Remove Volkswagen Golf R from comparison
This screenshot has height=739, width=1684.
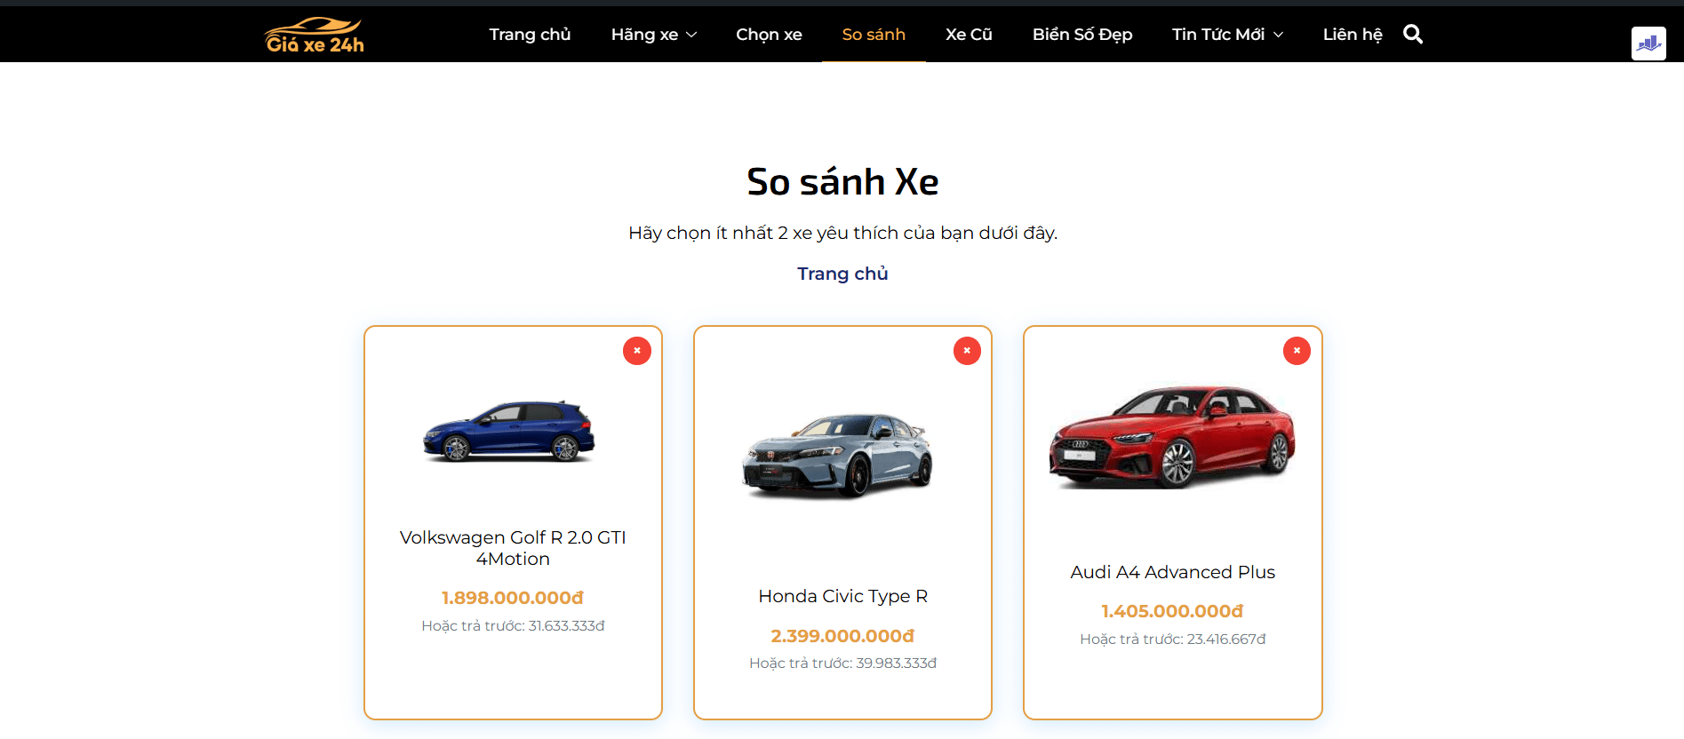click(x=637, y=351)
